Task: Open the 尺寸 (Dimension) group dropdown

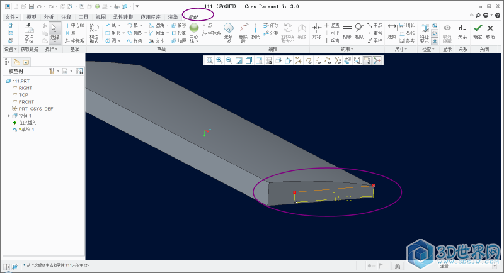Action: coord(401,49)
